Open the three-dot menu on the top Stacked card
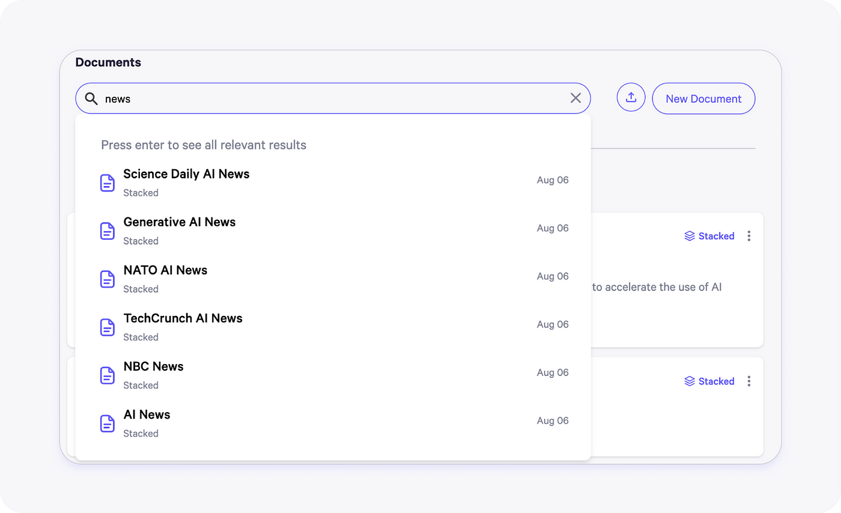 coord(748,235)
